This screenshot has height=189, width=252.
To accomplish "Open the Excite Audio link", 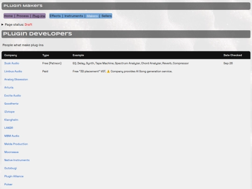I will 13,96.
